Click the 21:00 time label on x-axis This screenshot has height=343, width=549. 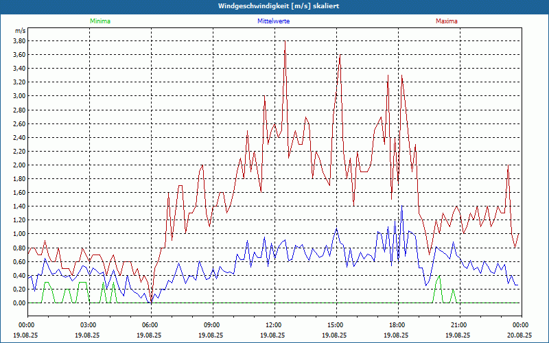coord(460,325)
